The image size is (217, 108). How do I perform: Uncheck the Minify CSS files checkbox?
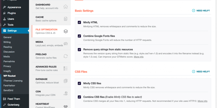(79, 83)
